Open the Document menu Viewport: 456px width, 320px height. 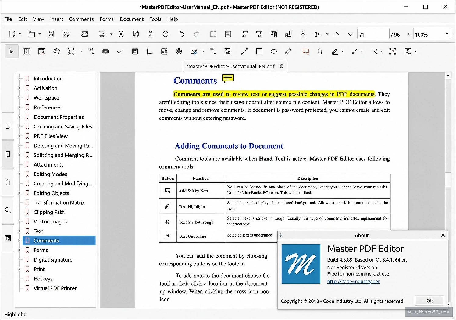click(132, 19)
